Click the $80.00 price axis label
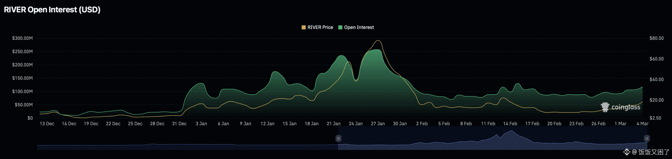This screenshot has height=159, width=672. click(657, 38)
